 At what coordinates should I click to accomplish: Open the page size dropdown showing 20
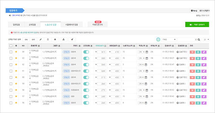click(x=206, y=40)
